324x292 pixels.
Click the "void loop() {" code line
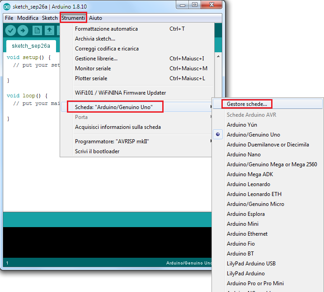tap(27, 96)
